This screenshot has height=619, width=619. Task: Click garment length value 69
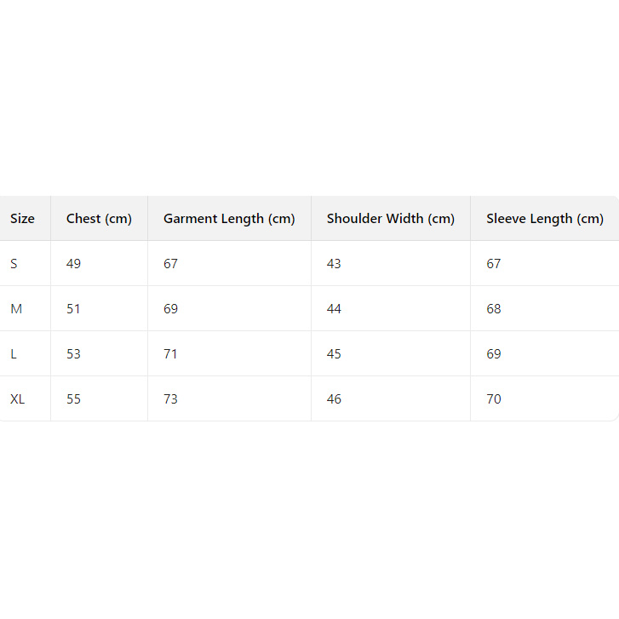pyautogui.click(x=171, y=309)
